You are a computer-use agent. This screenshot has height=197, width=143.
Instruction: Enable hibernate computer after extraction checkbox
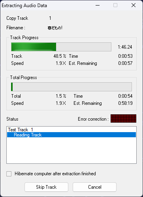coord(9,174)
